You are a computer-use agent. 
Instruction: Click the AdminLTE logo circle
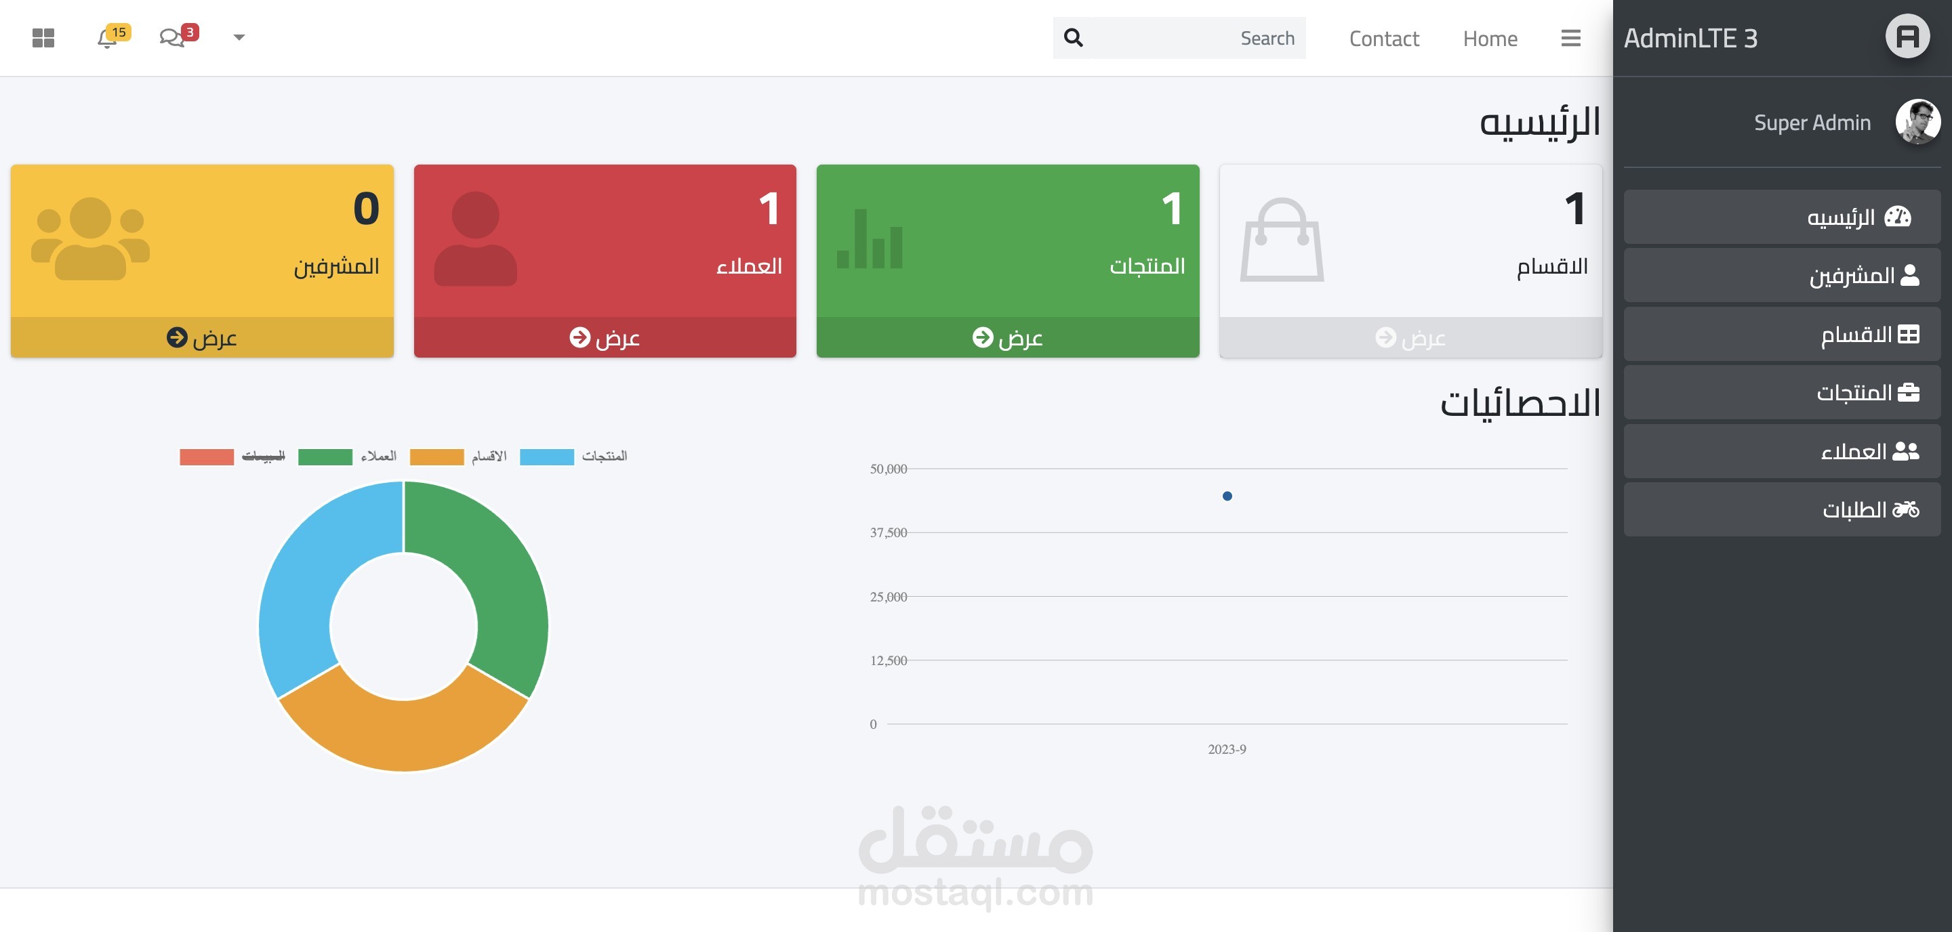pos(1907,37)
